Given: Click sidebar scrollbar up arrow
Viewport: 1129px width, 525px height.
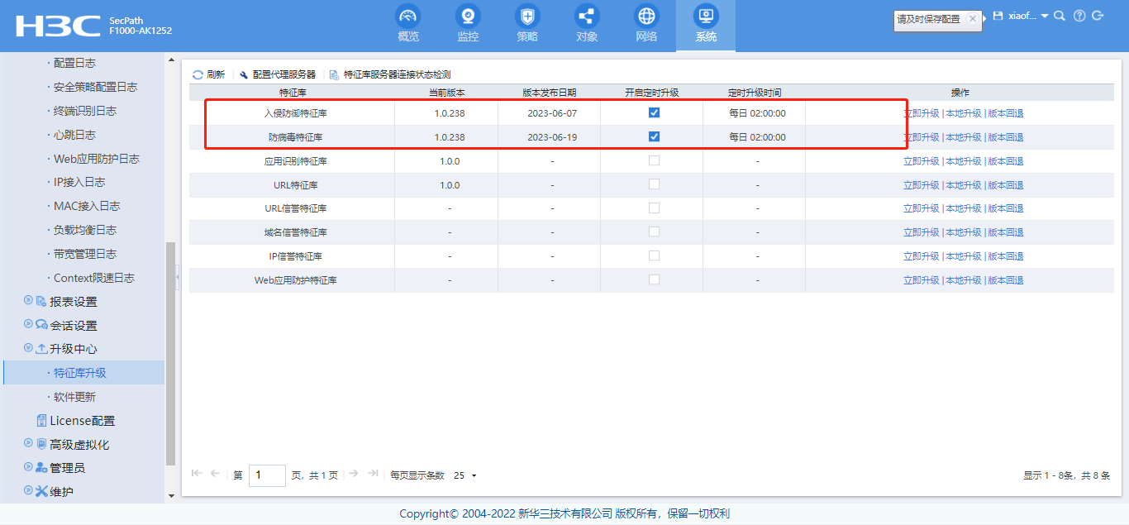Looking at the screenshot, I should (x=171, y=60).
